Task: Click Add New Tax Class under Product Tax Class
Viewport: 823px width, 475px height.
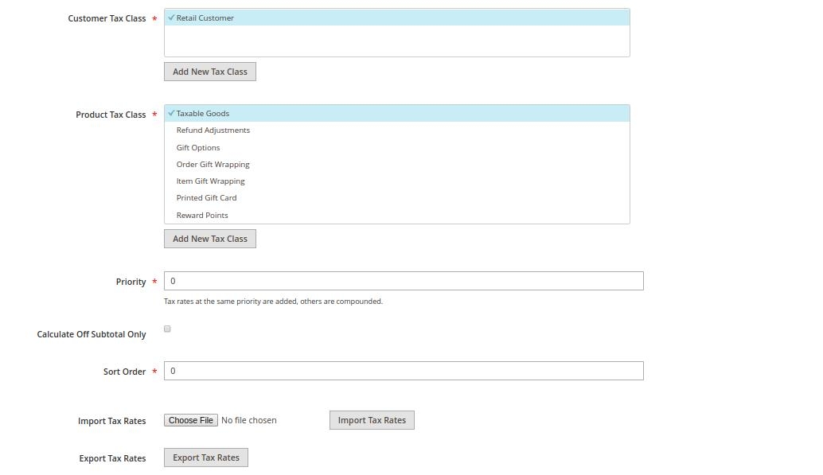Action: tap(210, 239)
